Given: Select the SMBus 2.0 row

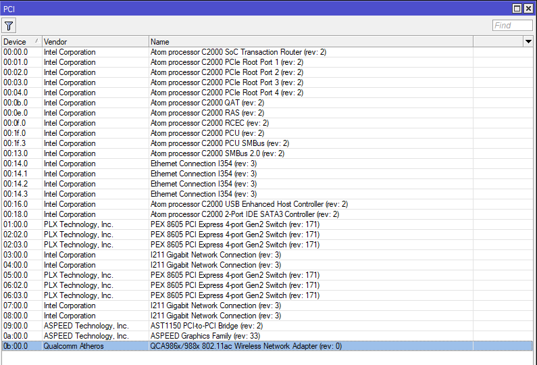Looking at the screenshot, I should [x=267, y=153].
